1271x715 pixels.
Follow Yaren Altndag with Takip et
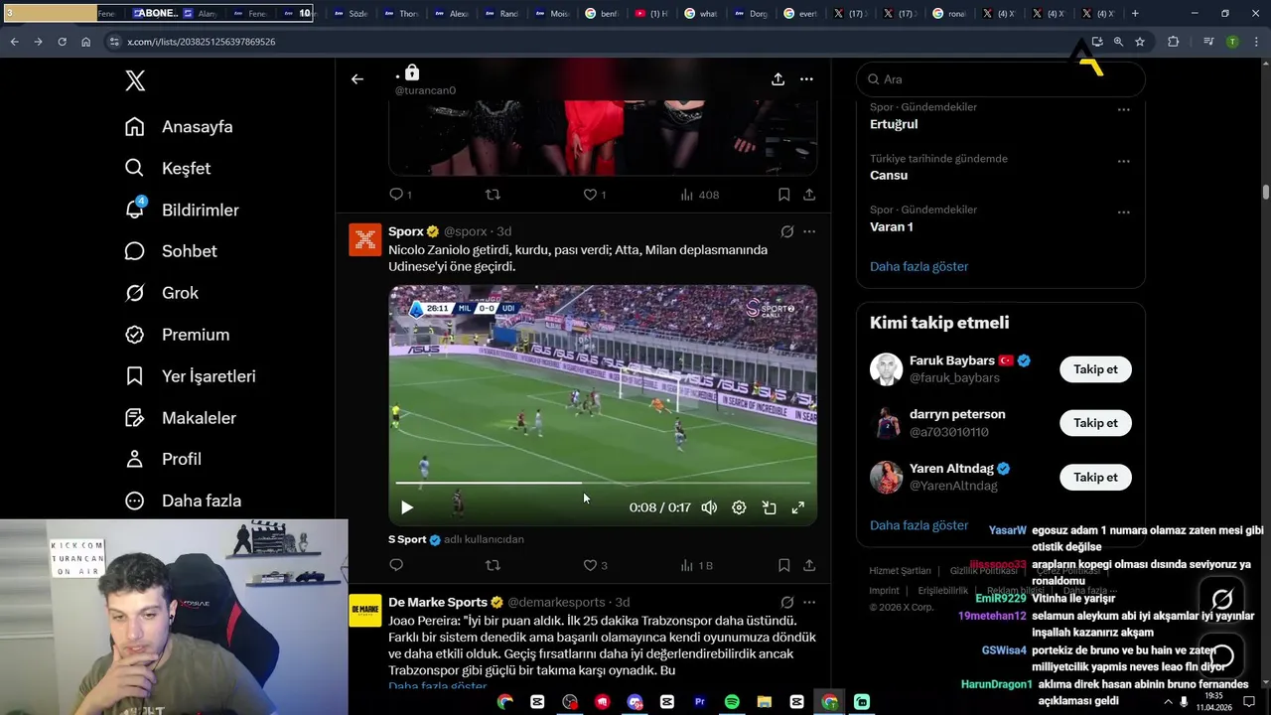pos(1095,477)
